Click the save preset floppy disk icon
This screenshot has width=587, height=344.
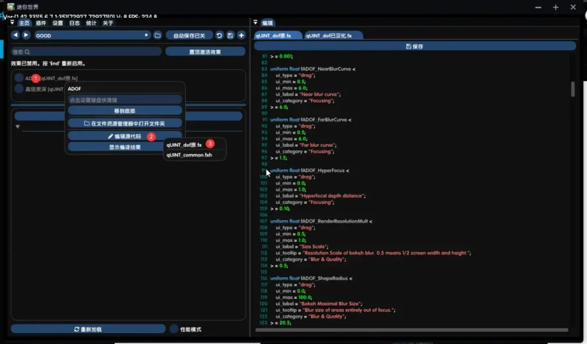point(230,36)
